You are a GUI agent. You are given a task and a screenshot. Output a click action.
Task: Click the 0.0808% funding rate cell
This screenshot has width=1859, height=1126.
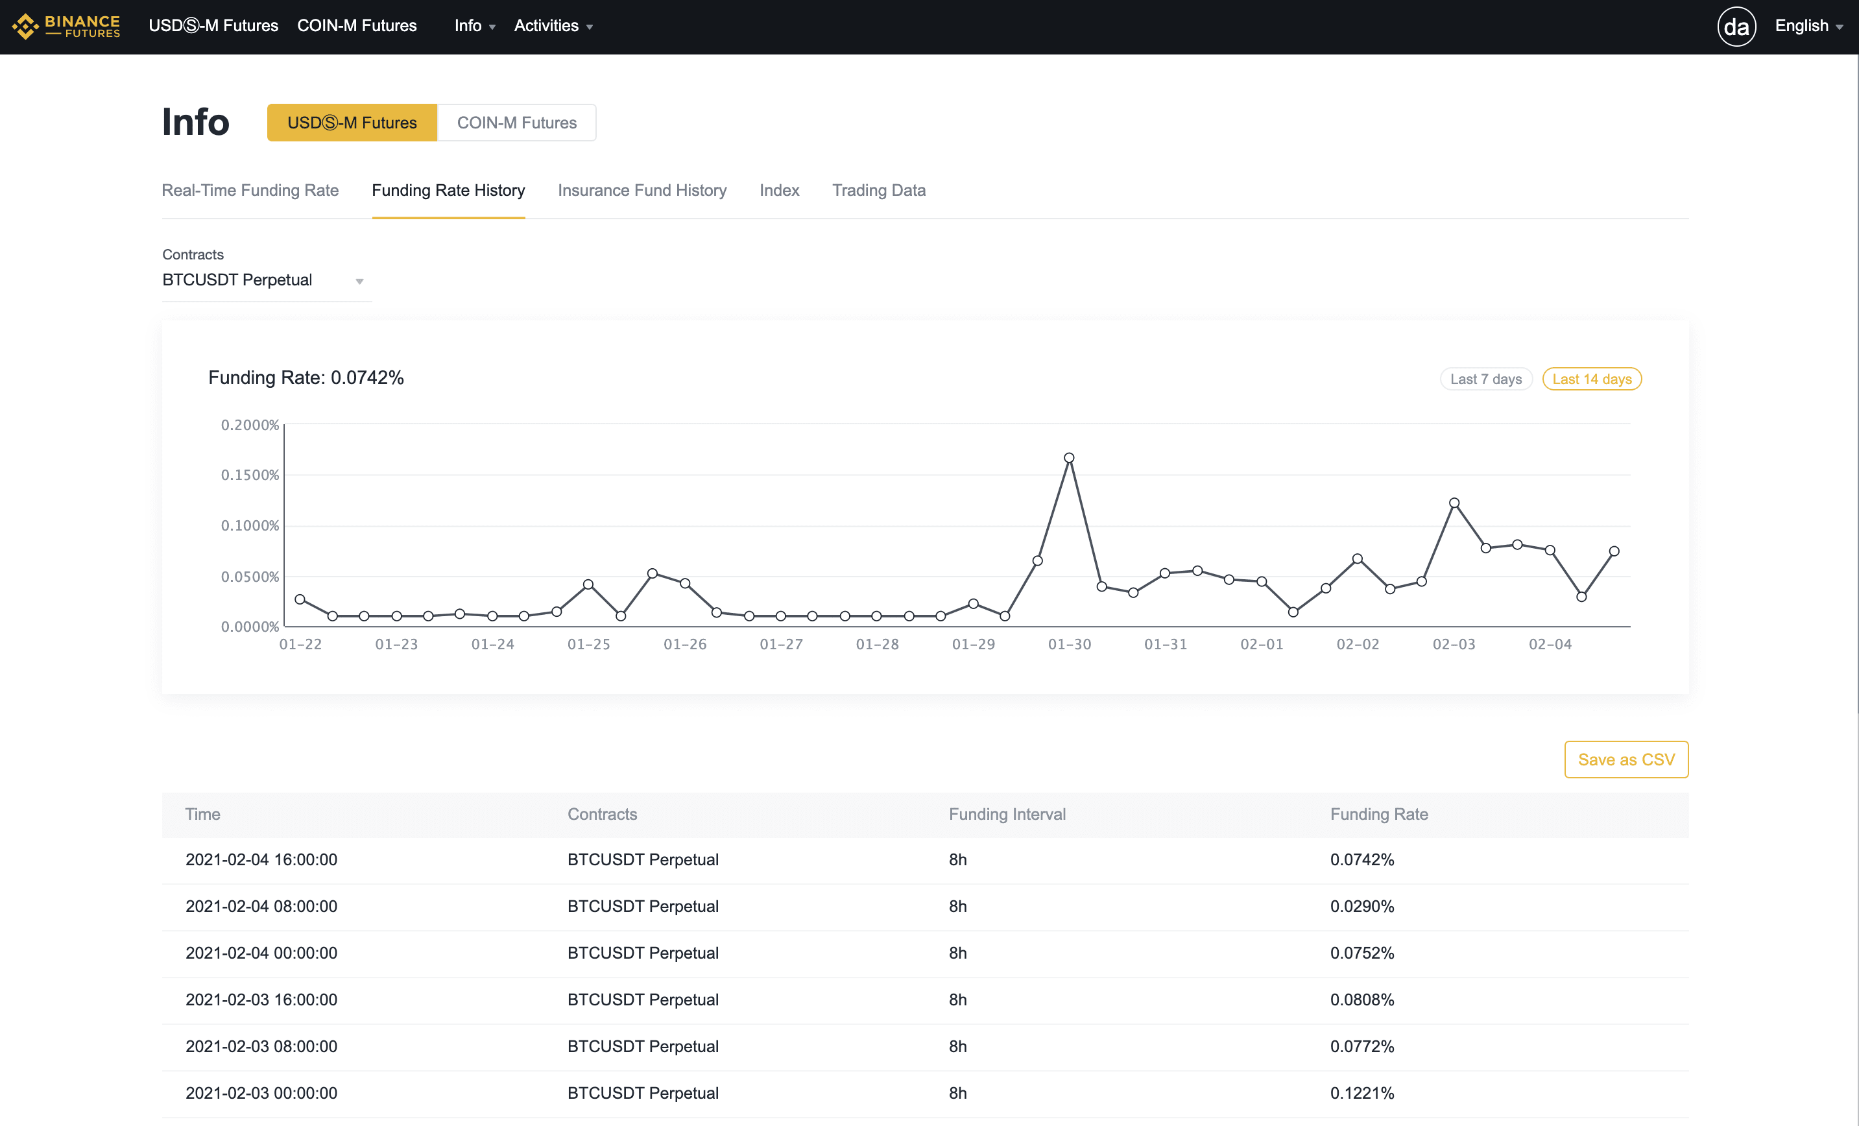[1361, 1000]
